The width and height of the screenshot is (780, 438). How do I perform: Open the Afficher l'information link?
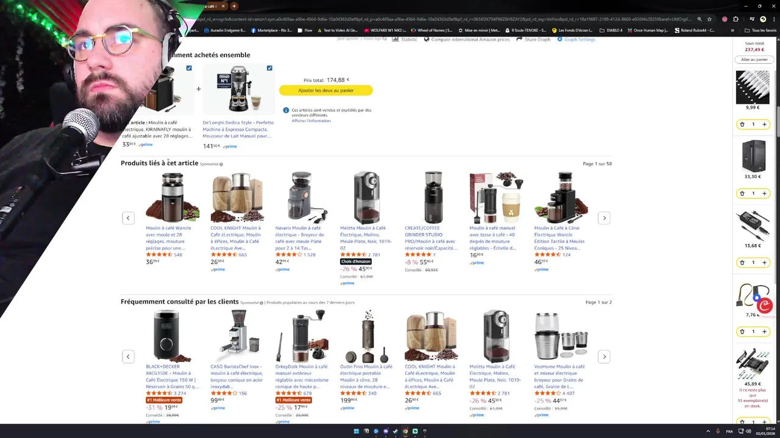click(311, 120)
